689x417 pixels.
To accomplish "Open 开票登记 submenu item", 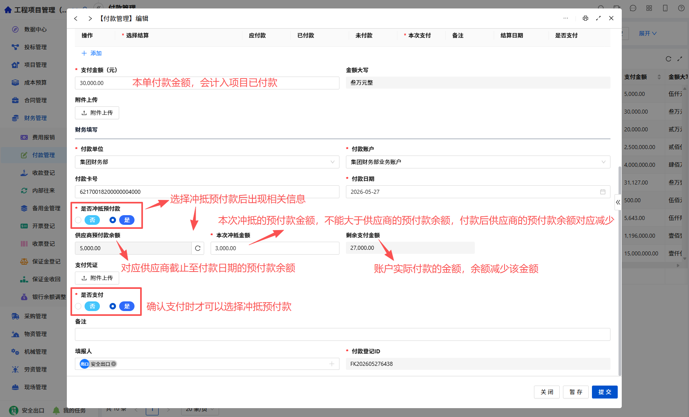I will pyautogui.click(x=43, y=226).
